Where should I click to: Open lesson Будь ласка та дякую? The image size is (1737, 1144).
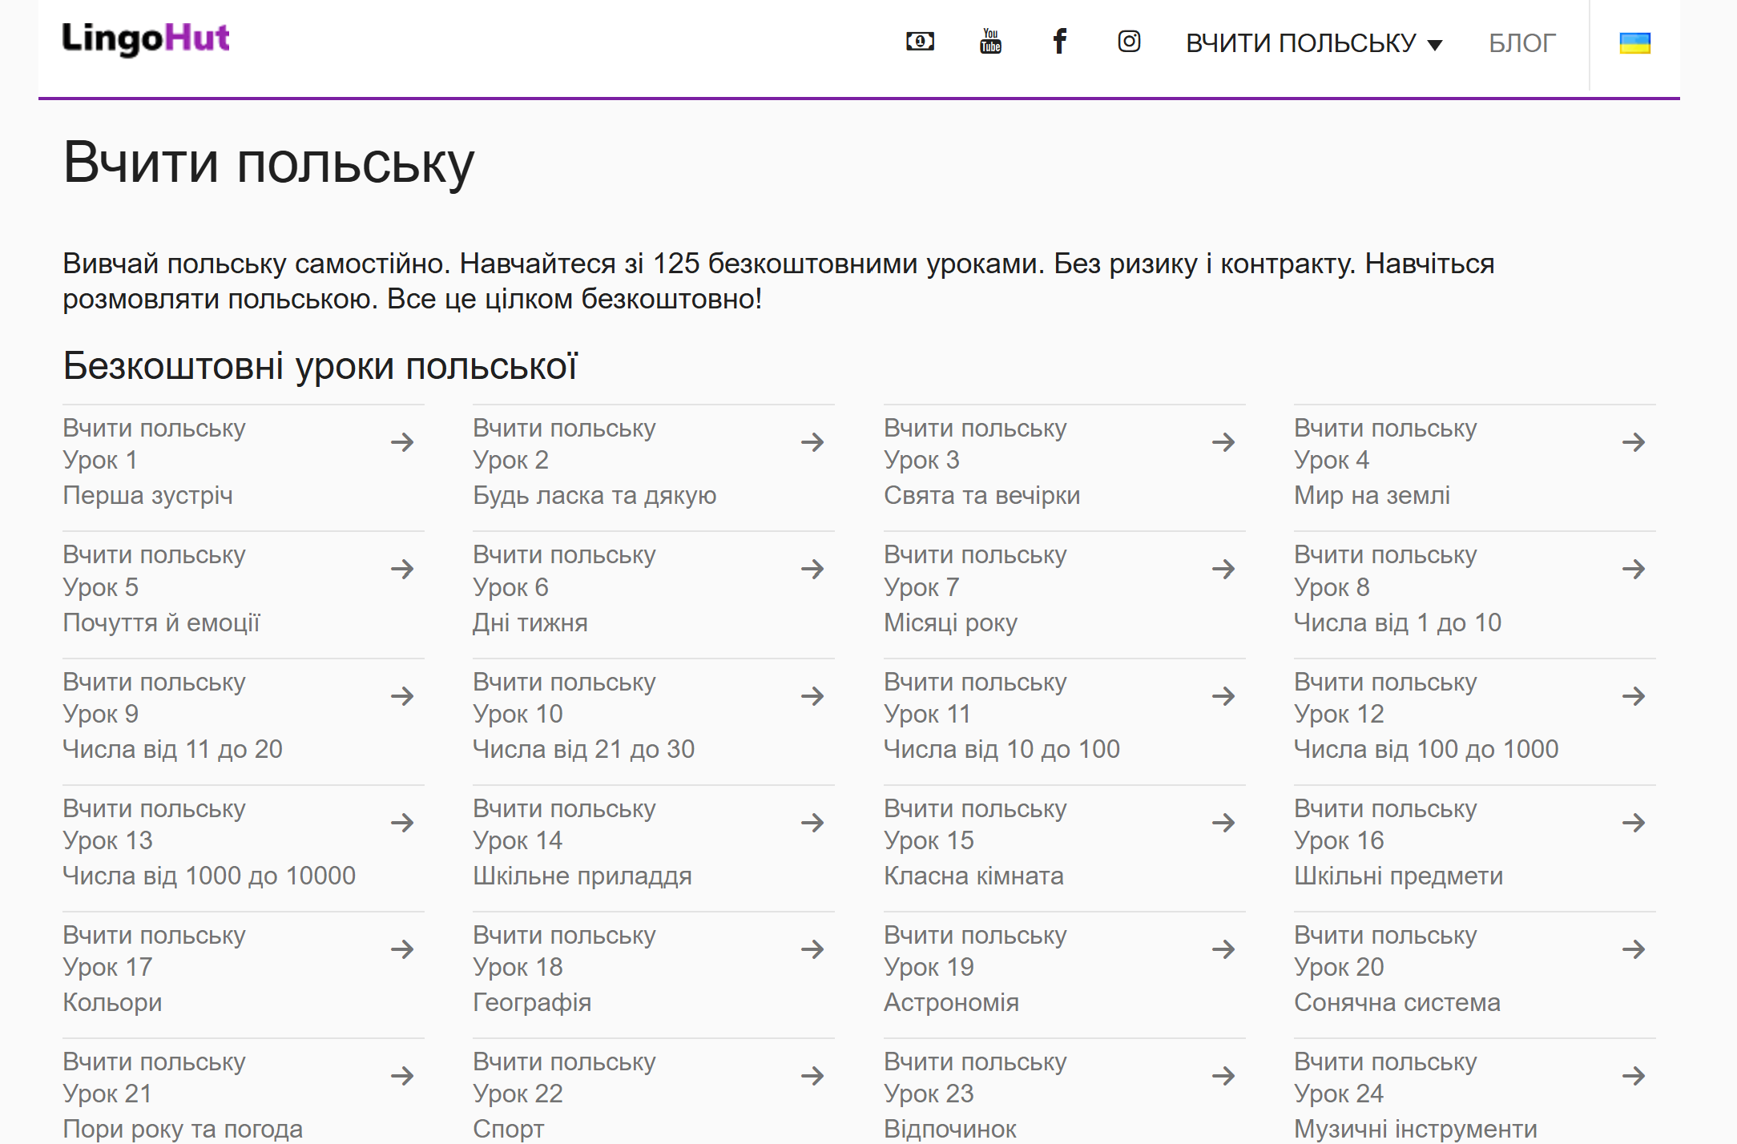594,495
